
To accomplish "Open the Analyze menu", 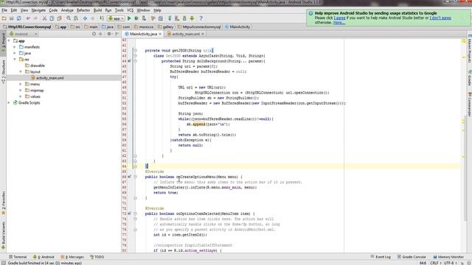I will click(67, 10).
